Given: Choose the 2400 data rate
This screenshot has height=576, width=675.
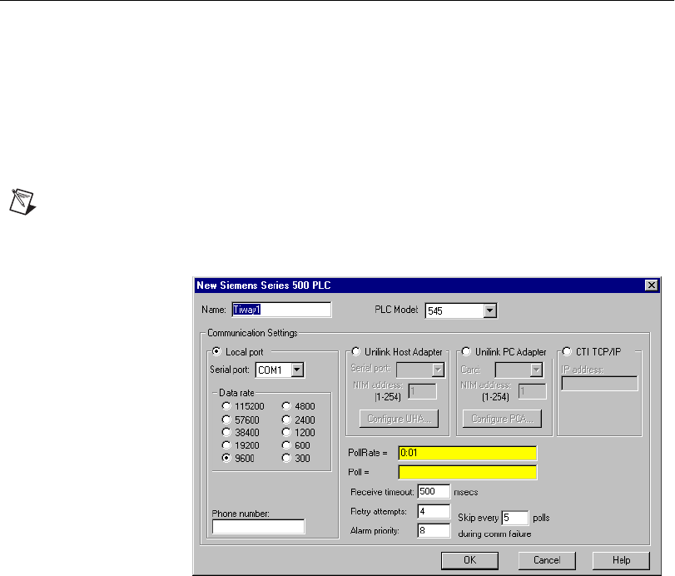Looking at the screenshot, I should 286,420.
